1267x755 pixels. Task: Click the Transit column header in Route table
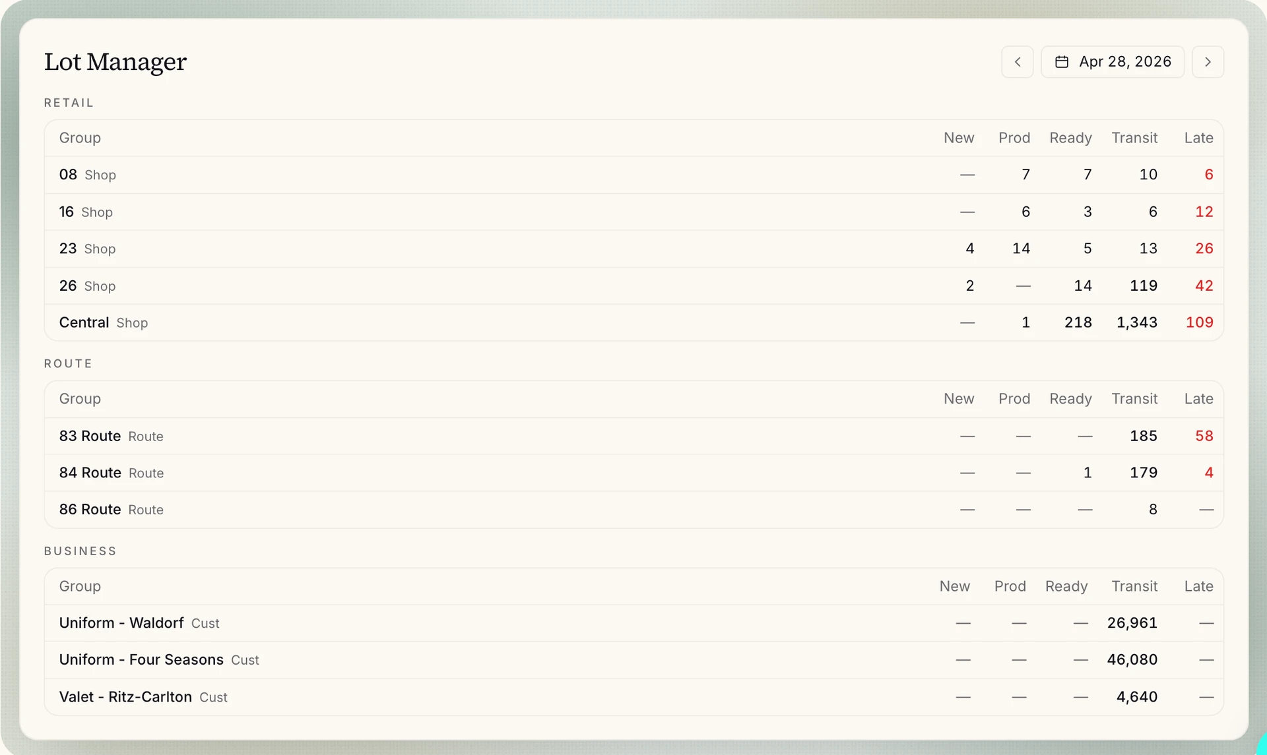[1134, 399]
